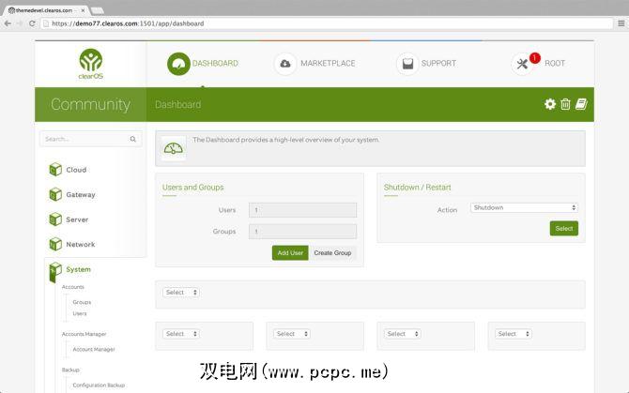Open the full-width row Select dropdown

point(181,293)
